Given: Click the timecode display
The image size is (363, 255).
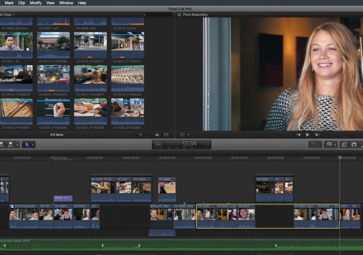Looking at the screenshot, I should tap(181, 144).
